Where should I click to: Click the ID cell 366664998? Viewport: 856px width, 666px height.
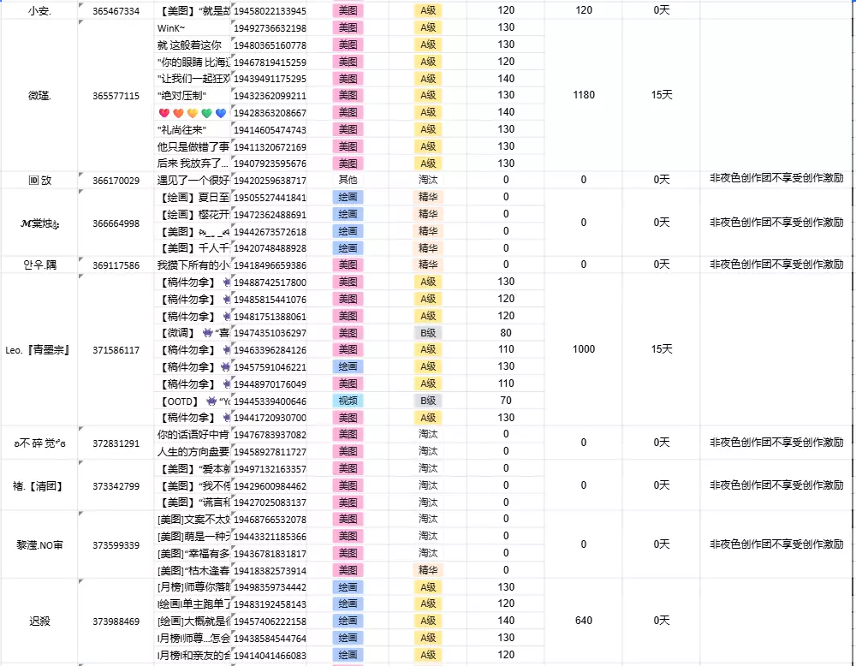coord(116,223)
